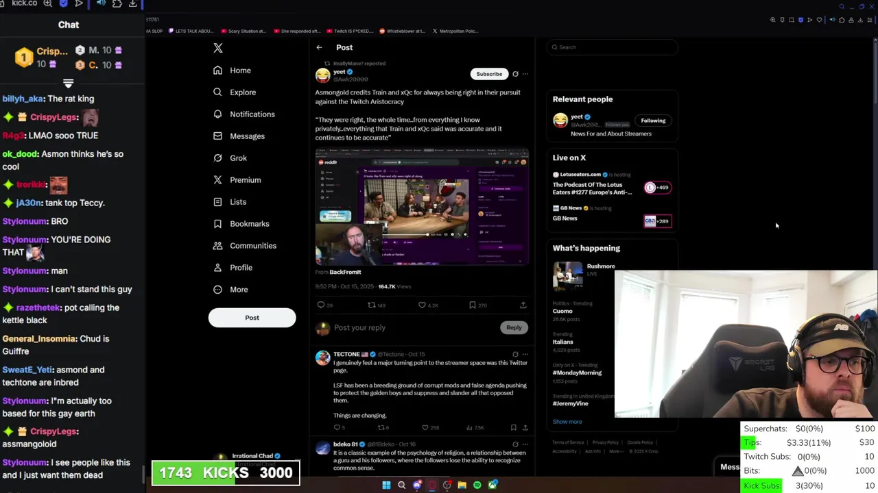Like TECTONE's comment with 258 likes
The width and height of the screenshot is (878, 493).
point(425,427)
